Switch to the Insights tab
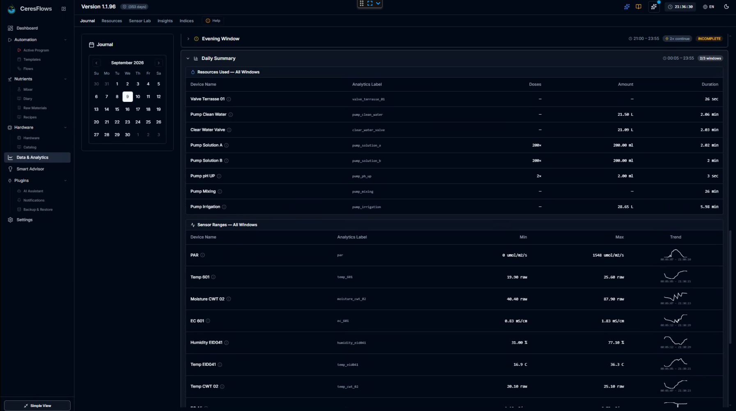This screenshot has height=411, width=736. point(165,21)
